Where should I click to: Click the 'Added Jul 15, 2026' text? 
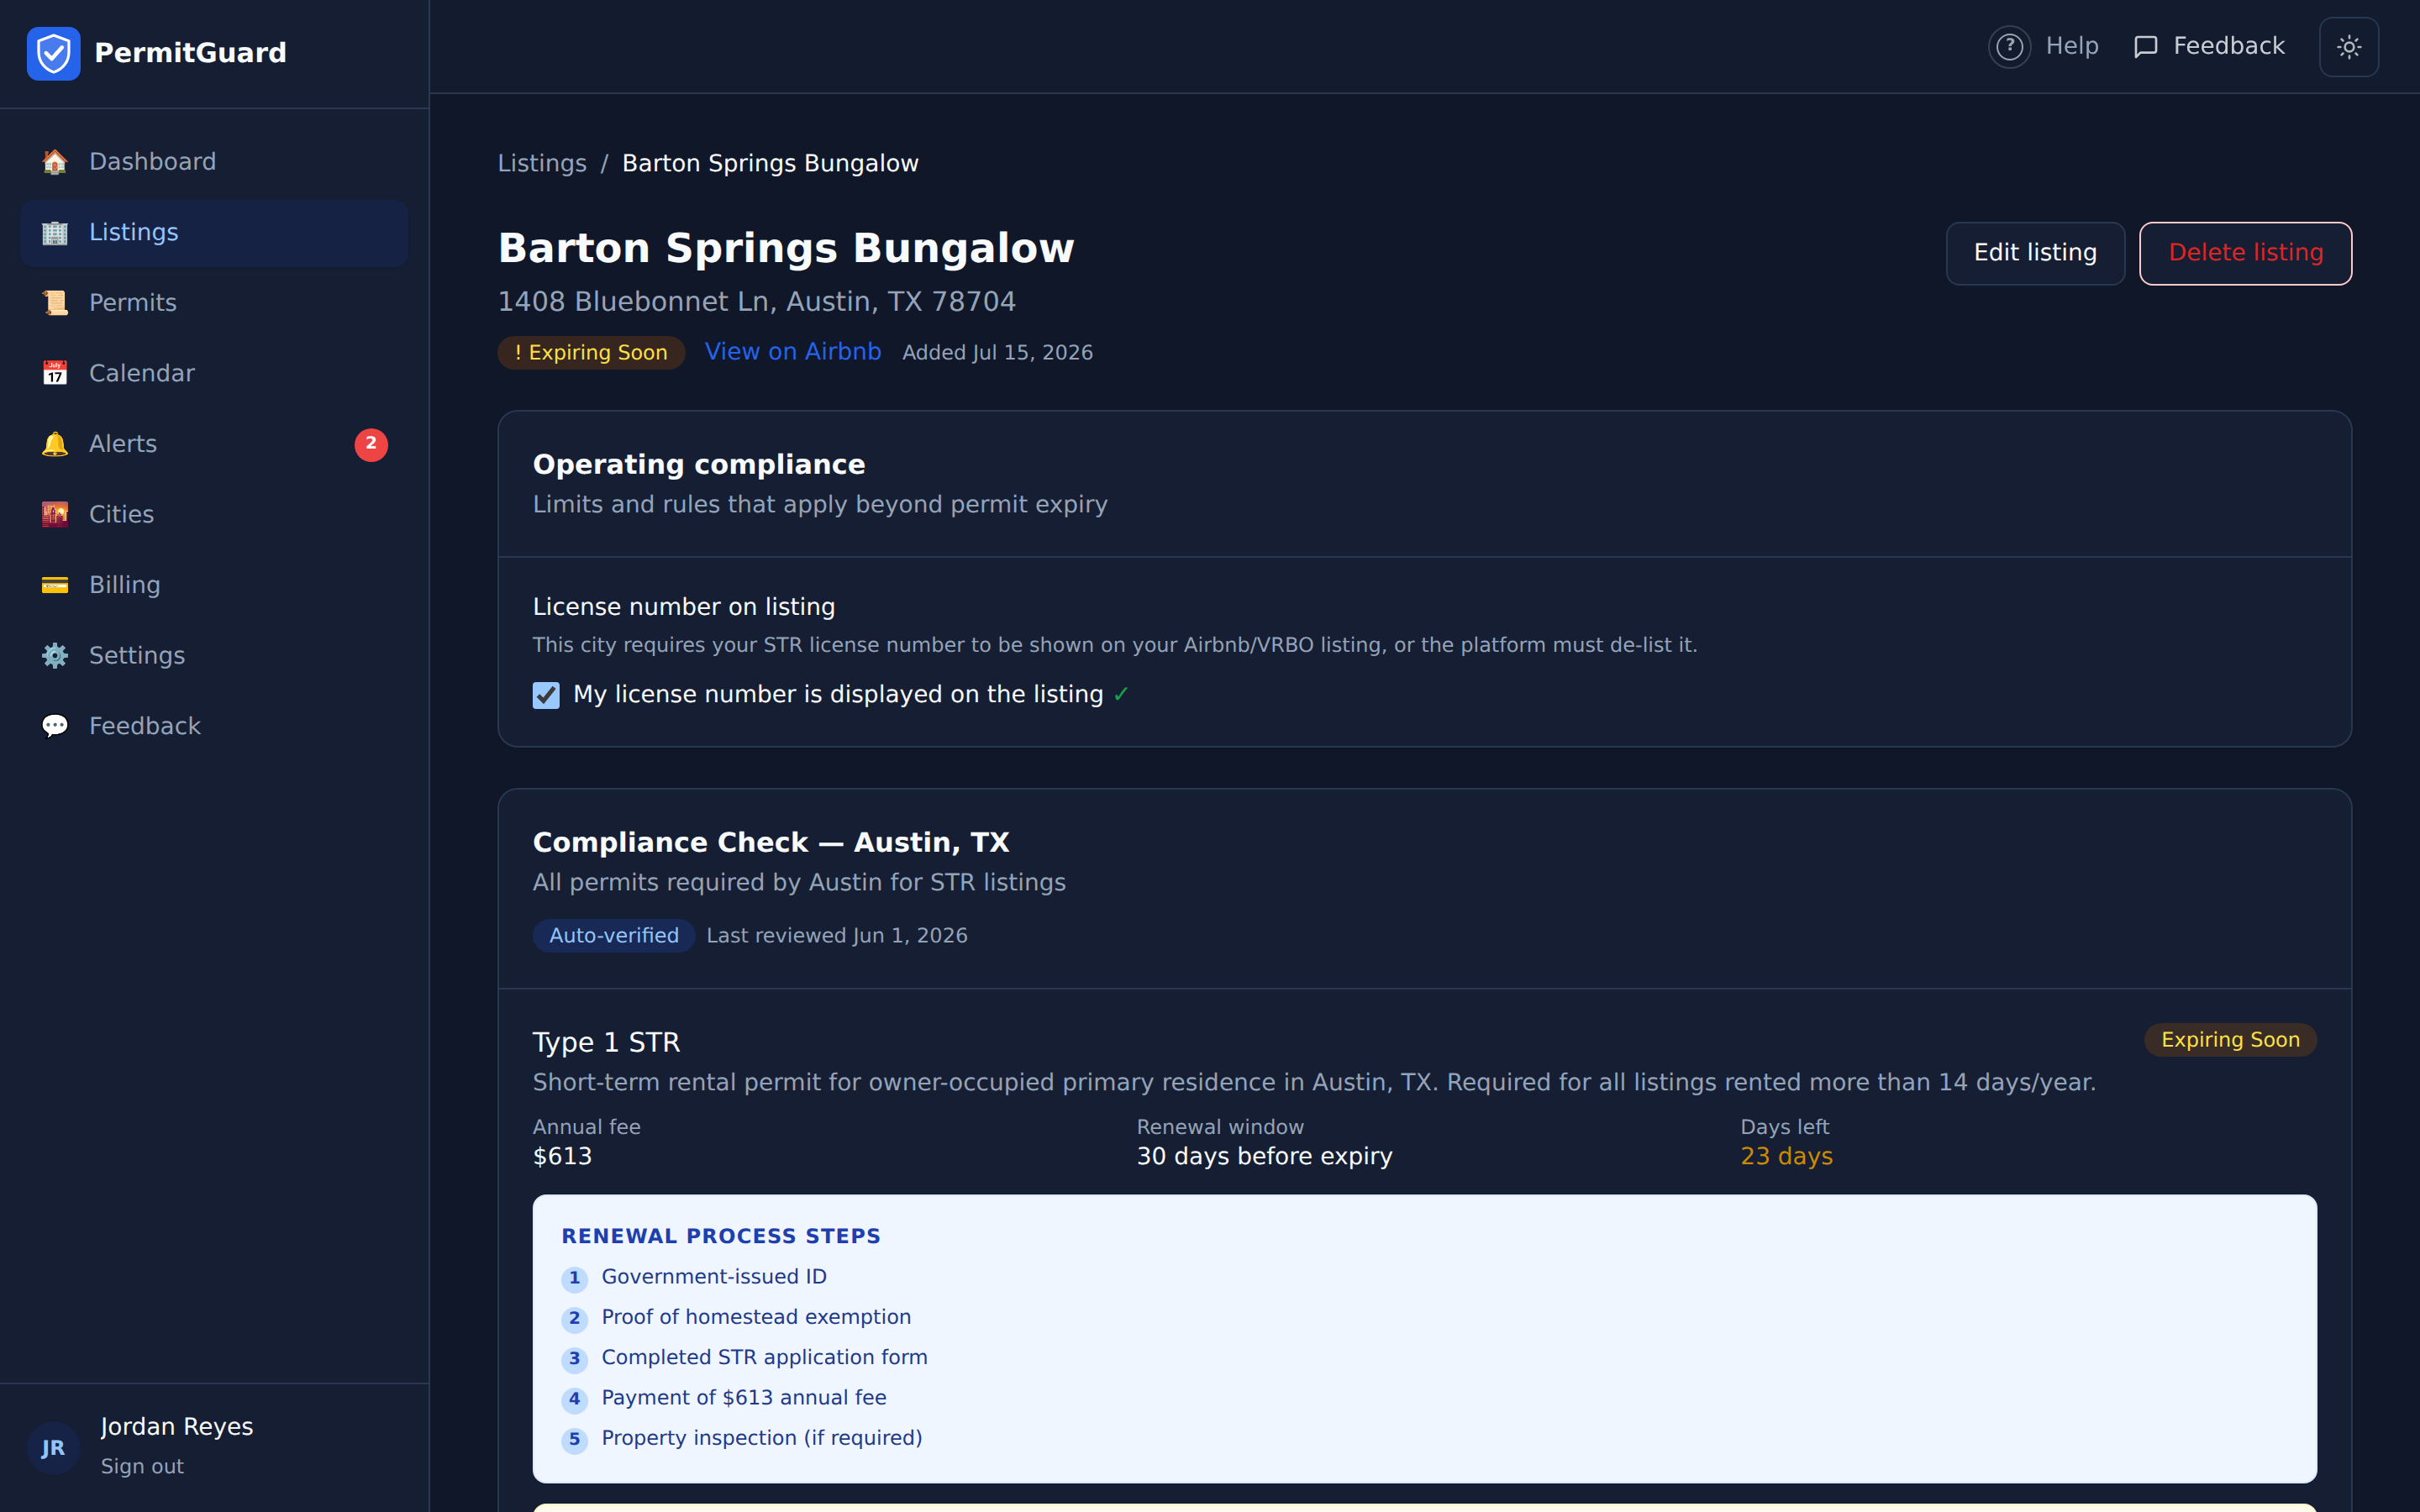click(997, 353)
